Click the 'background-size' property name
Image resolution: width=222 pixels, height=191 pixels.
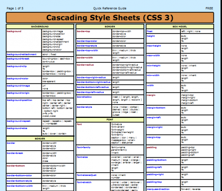point(17,128)
